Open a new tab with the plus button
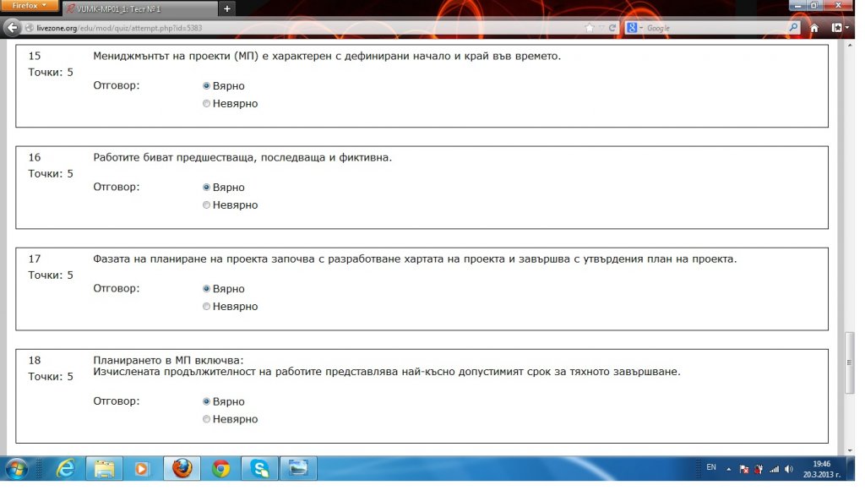The width and height of the screenshot is (865, 496). coord(226,8)
